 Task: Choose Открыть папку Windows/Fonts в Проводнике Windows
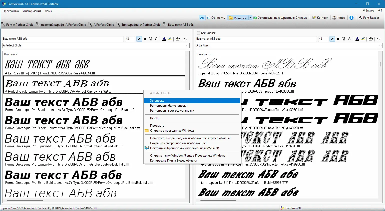point(192,156)
